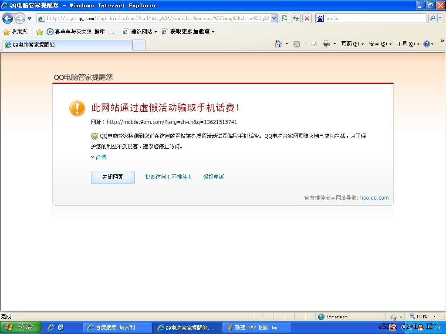Click the RSS feeds icon
The width and height of the screenshot is (446, 334).
(296, 44)
